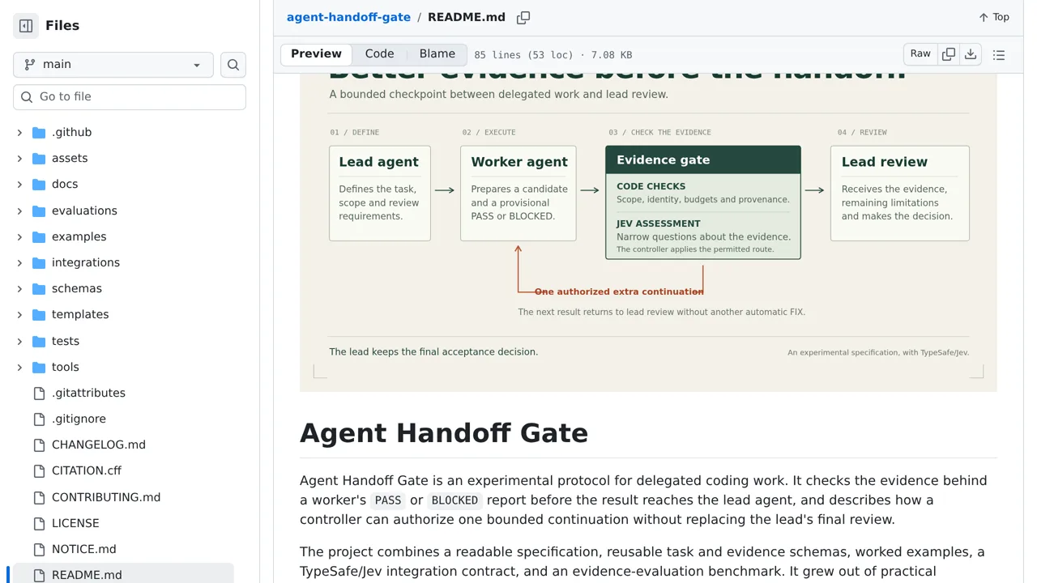The image size is (1037, 583).
Task: Expand the evaluations folder chevron
Action: [x=19, y=211]
